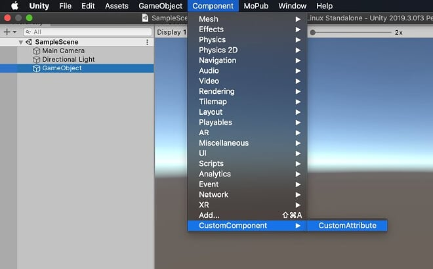
Task: Click the SampleScene document icon in title bar
Action: tap(145, 18)
